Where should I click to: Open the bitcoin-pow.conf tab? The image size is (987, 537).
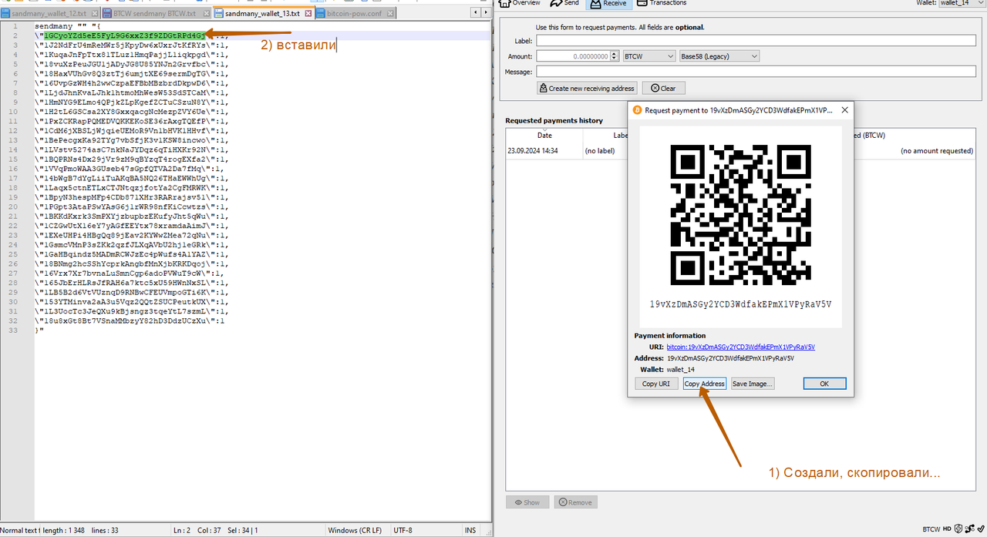coord(356,14)
